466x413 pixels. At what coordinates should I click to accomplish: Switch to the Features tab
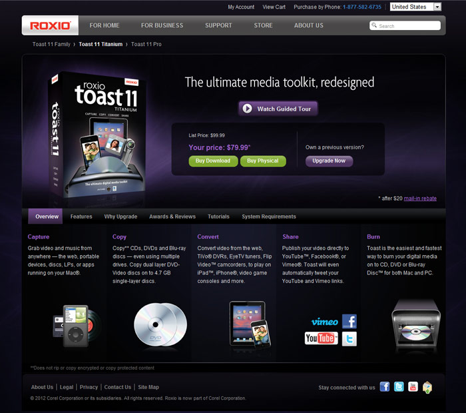pyautogui.click(x=81, y=216)
